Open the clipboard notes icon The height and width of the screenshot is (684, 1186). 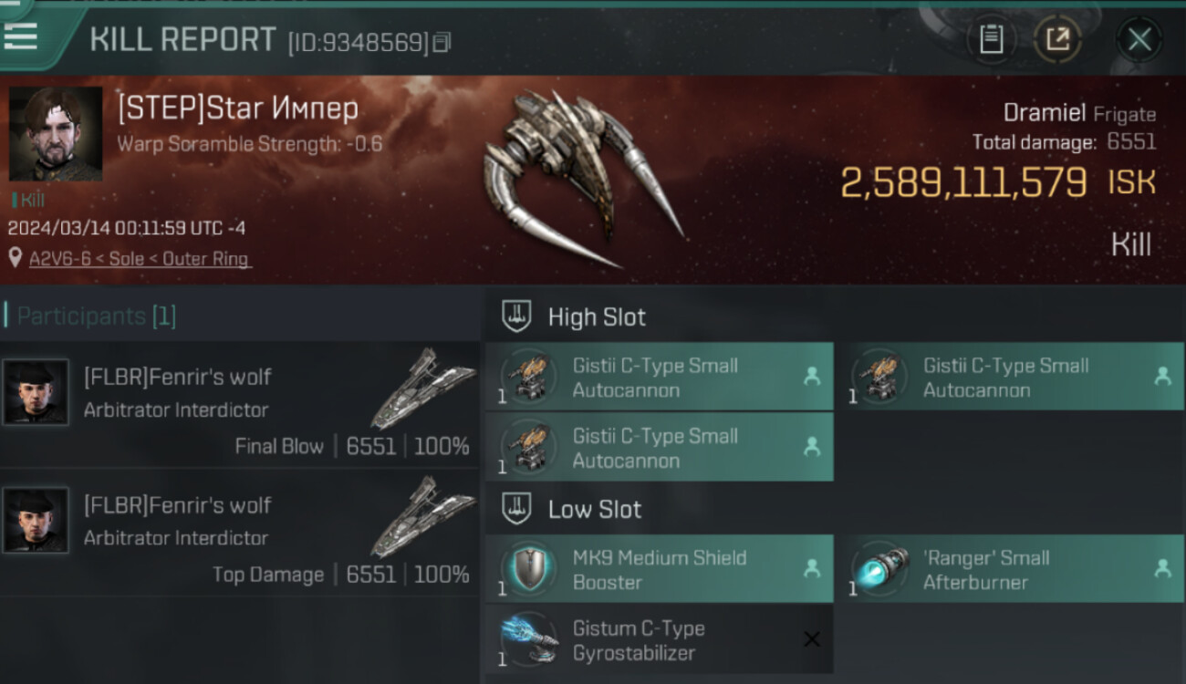tap(991, 39)
